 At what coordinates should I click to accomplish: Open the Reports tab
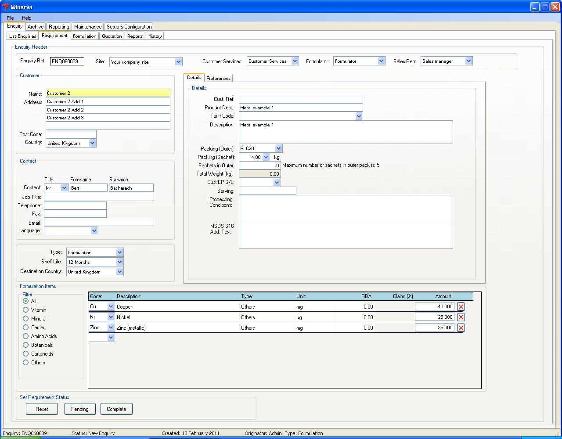point(135,36)
